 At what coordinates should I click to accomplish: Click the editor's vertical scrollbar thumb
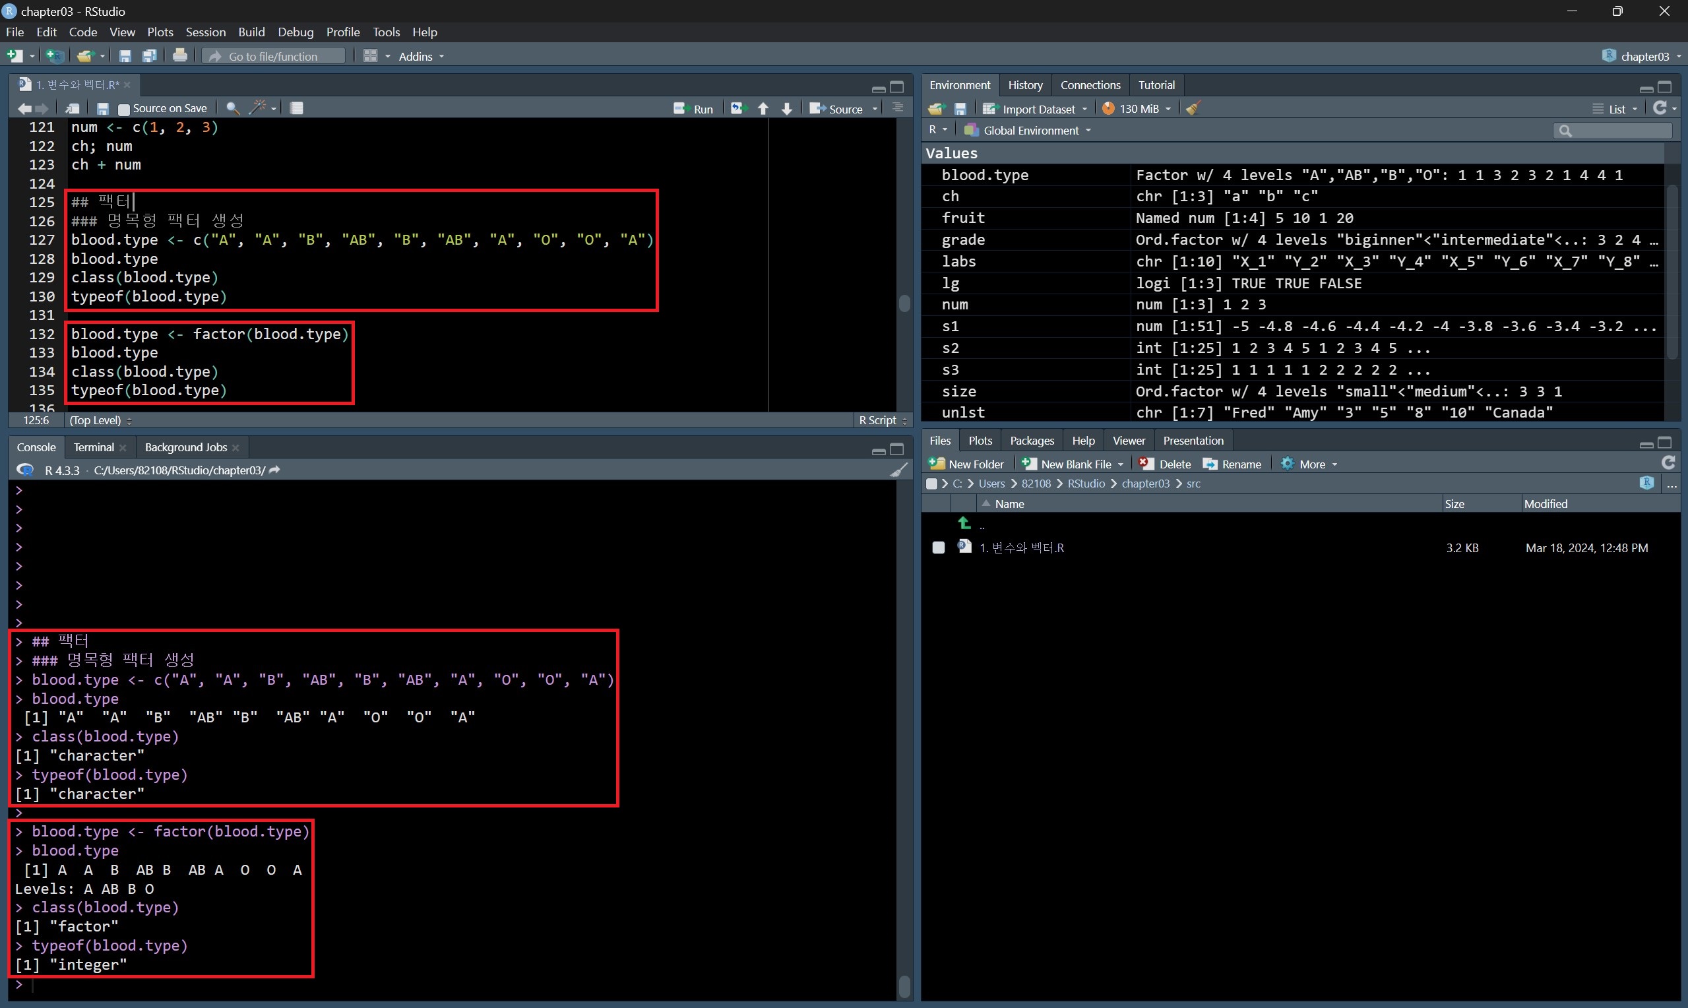pyautogui.click(x=904, y=303)
